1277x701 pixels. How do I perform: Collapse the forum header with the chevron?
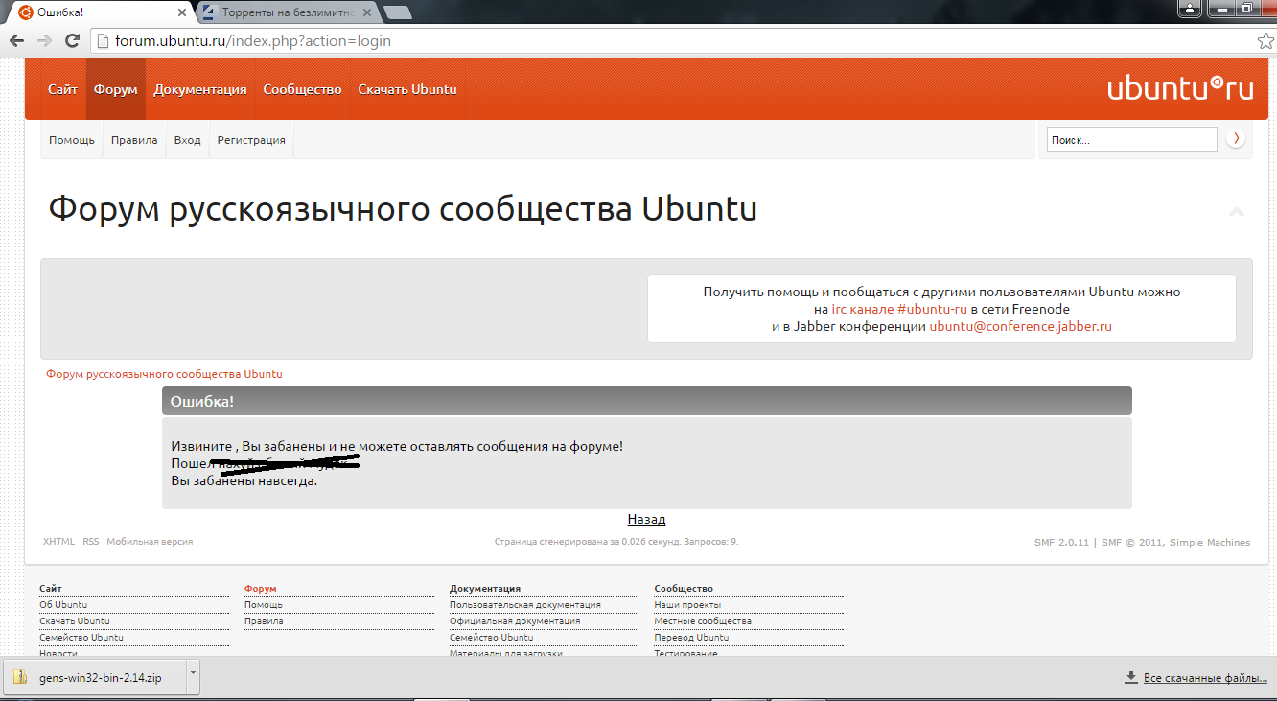(x=1237, y=212)
